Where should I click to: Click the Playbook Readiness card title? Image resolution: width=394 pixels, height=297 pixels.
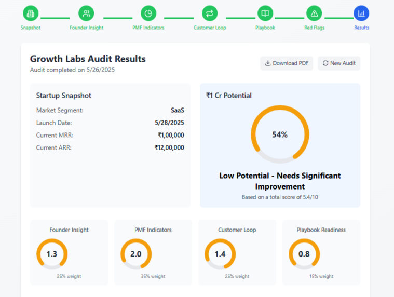pos(321,230)
